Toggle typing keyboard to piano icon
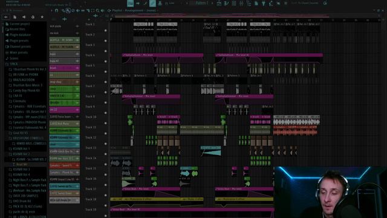This screenshot has width=387, height=218. coord(131,3)
